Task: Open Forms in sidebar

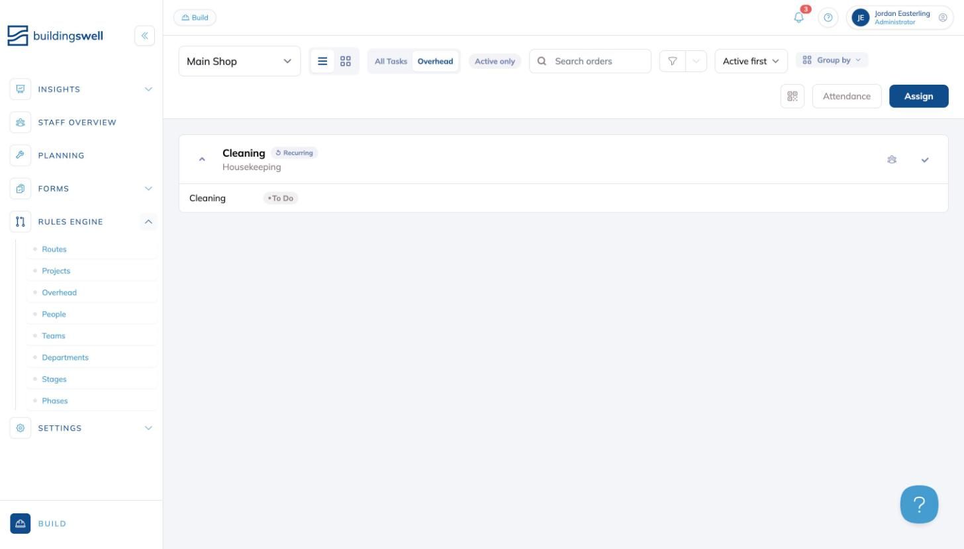Action: 53,189
